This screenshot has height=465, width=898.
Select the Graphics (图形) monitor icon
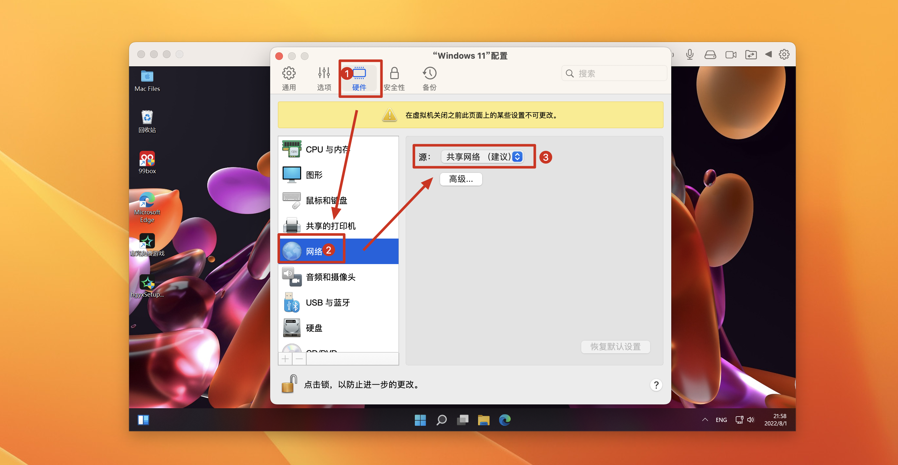(292, 174)
